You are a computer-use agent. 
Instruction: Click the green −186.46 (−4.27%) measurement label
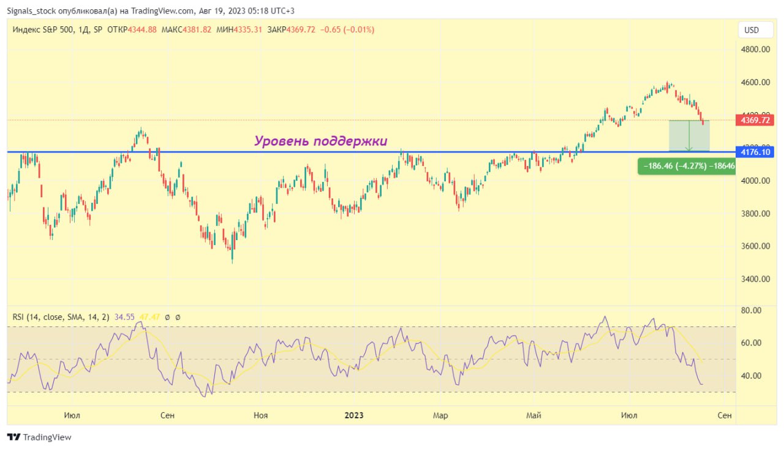coord(687,166)
